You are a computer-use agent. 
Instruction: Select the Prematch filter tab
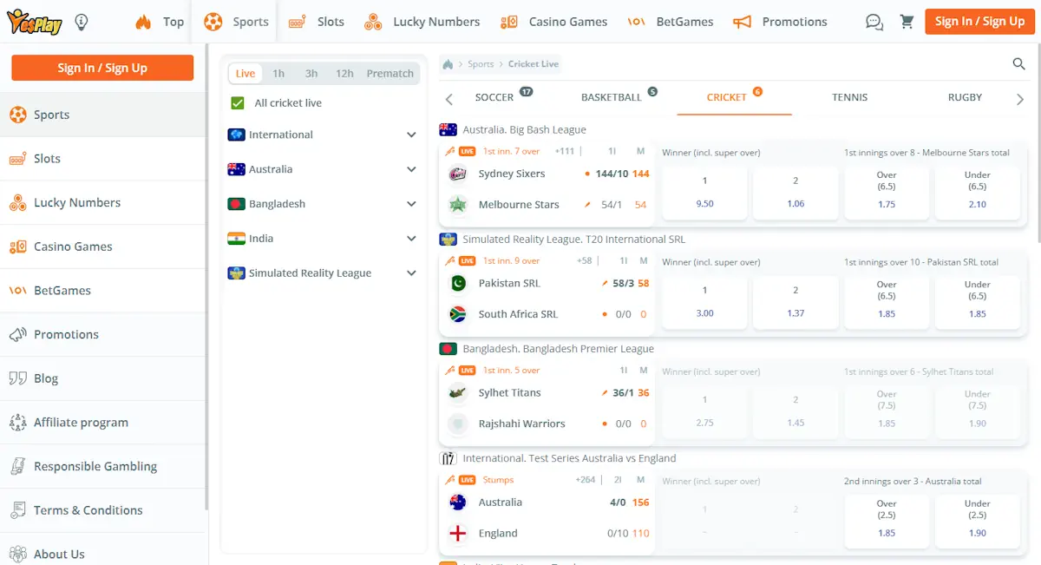click(390, 73)
